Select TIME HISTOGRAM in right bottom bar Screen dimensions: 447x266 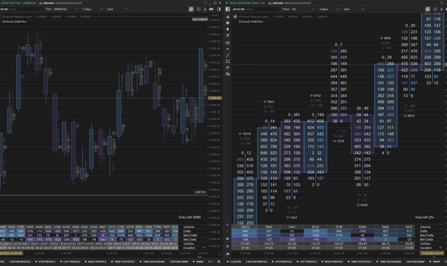coord(389,261)
